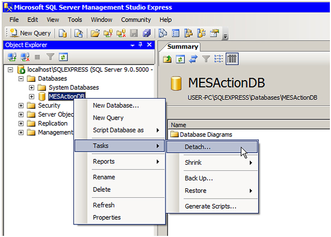331x237 pixels.
Task: Open the Reports submenu
Action: coord(120,161)
